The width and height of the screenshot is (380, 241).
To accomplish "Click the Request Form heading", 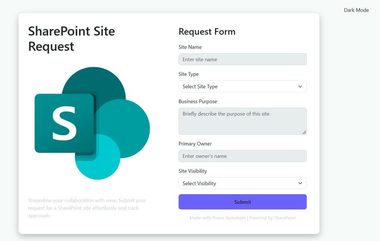I will click(x=207, y=32).
